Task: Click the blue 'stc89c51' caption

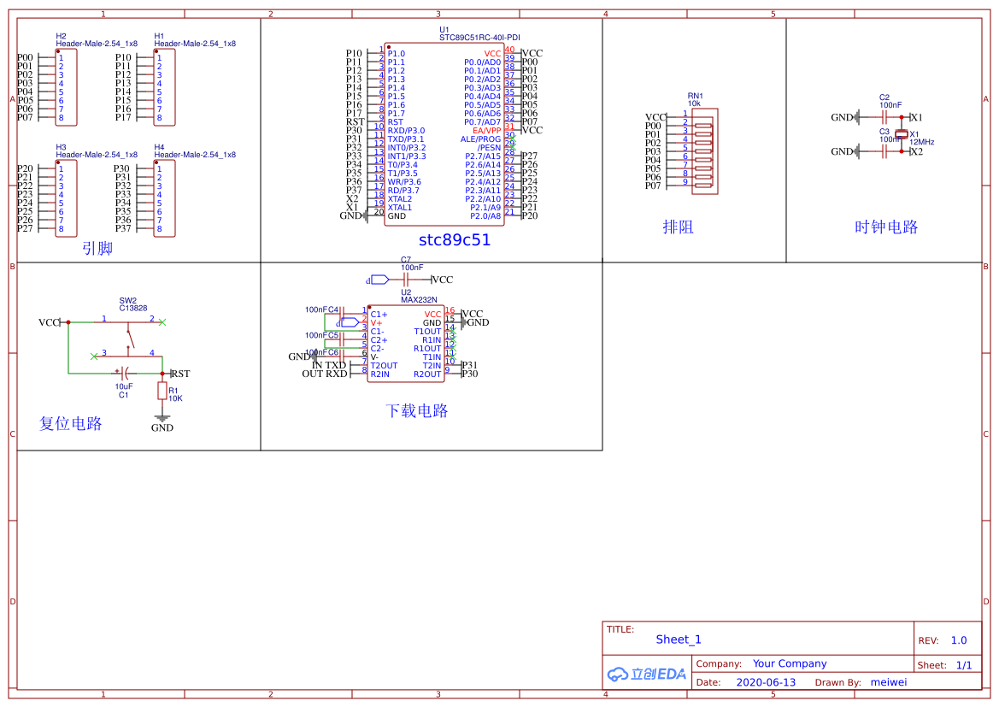Action: pyautogui.click(x=455, y=240)
